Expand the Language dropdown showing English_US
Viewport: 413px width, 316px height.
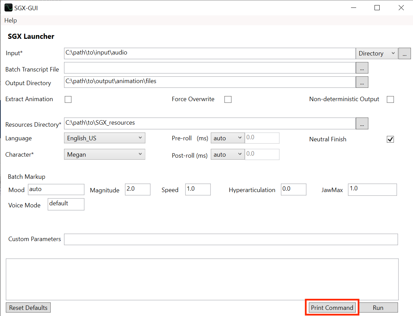click(105, 138)
